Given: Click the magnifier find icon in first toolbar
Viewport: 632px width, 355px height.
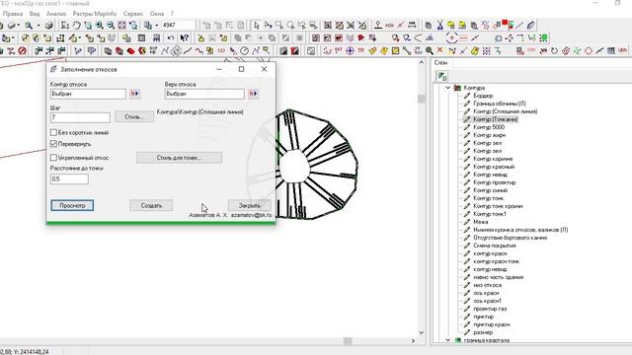Looking at the screenshot, I should (x=29, y=26).
